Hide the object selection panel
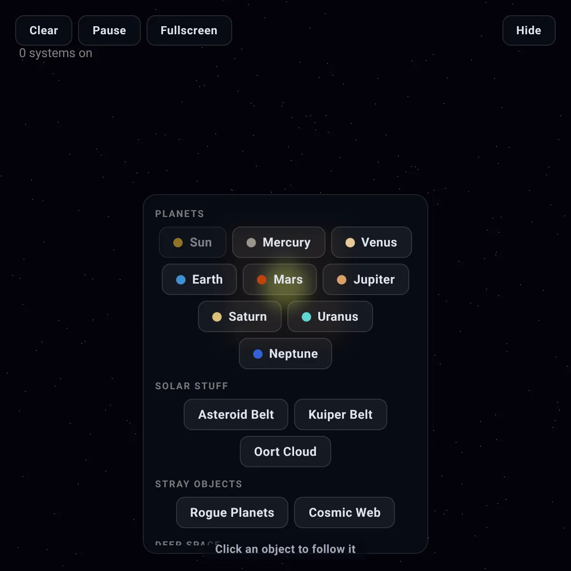Screen dimensions: 571x571 pyautogui.click(x=529, y=30)
